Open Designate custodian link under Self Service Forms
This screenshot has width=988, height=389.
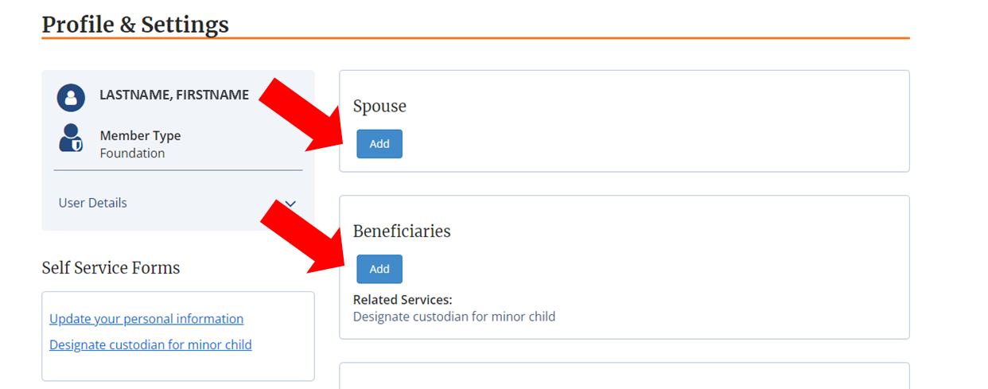[x=150, y=345]
